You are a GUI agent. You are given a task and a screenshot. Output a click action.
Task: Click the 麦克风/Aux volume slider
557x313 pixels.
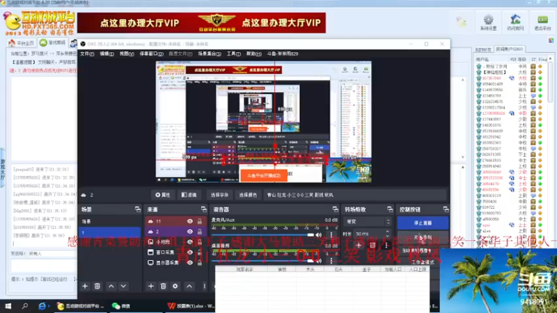(x=263, y=235)
